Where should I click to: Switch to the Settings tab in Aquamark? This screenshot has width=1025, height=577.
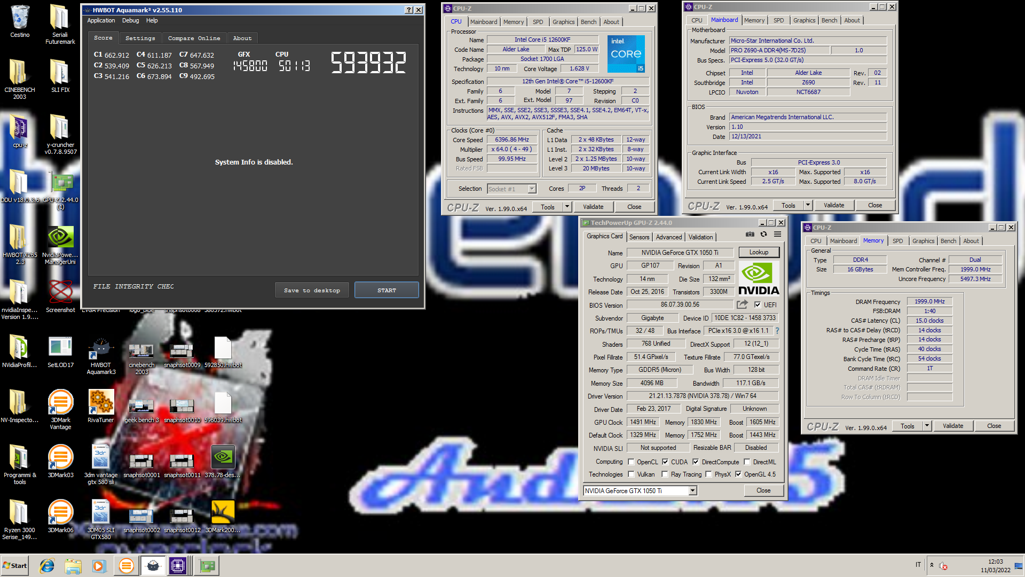click(140, 38)
